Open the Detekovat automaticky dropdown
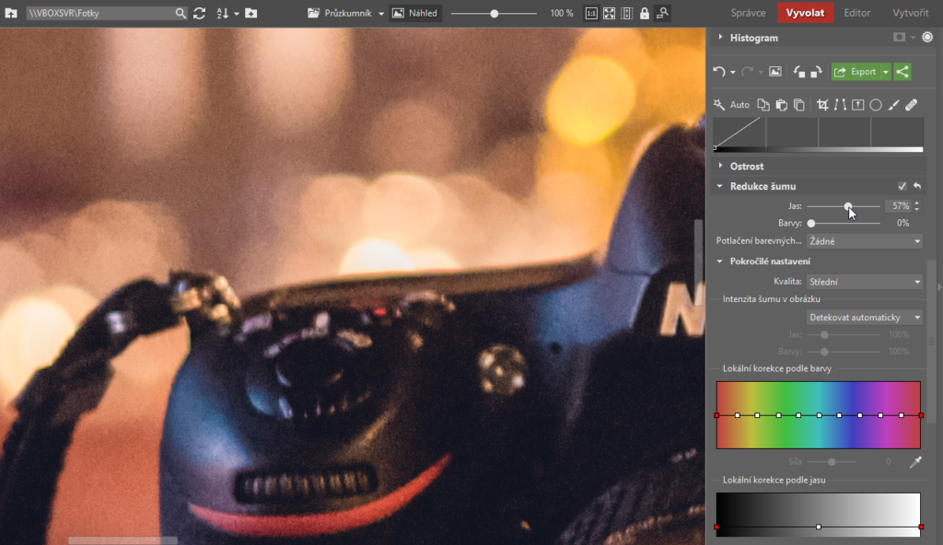This screenshot has width=943, height=545. pyautogui.click(x=864, y=317)
